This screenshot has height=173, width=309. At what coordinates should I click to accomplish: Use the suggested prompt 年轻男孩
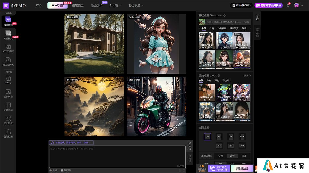[x=71, y=142]
